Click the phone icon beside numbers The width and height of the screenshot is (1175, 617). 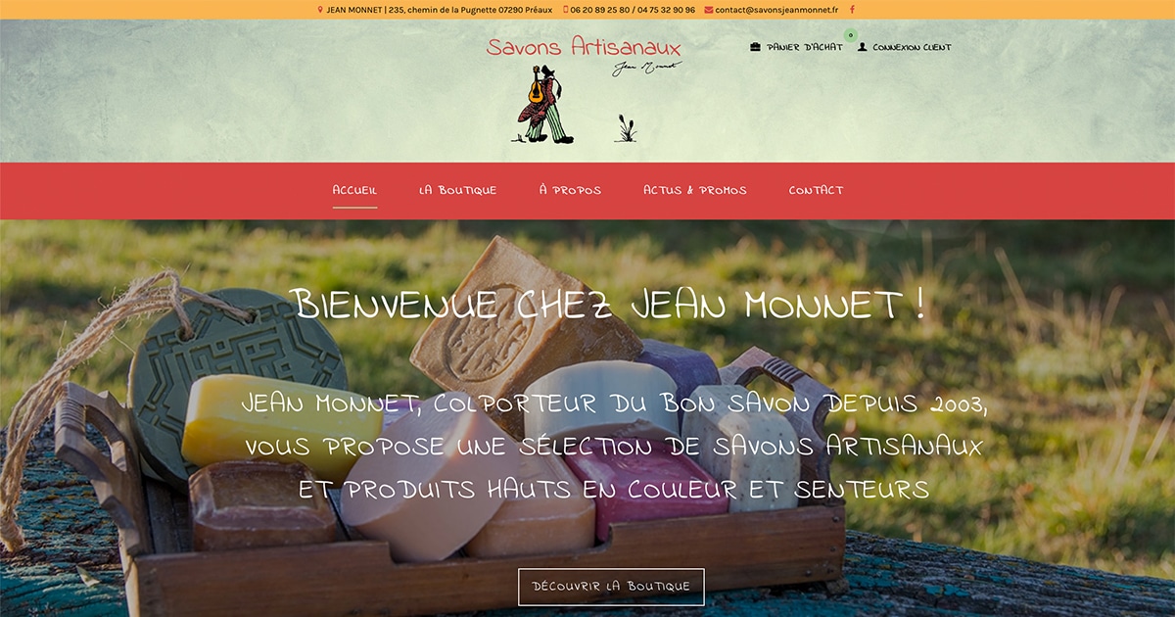(x=566, y=10)
